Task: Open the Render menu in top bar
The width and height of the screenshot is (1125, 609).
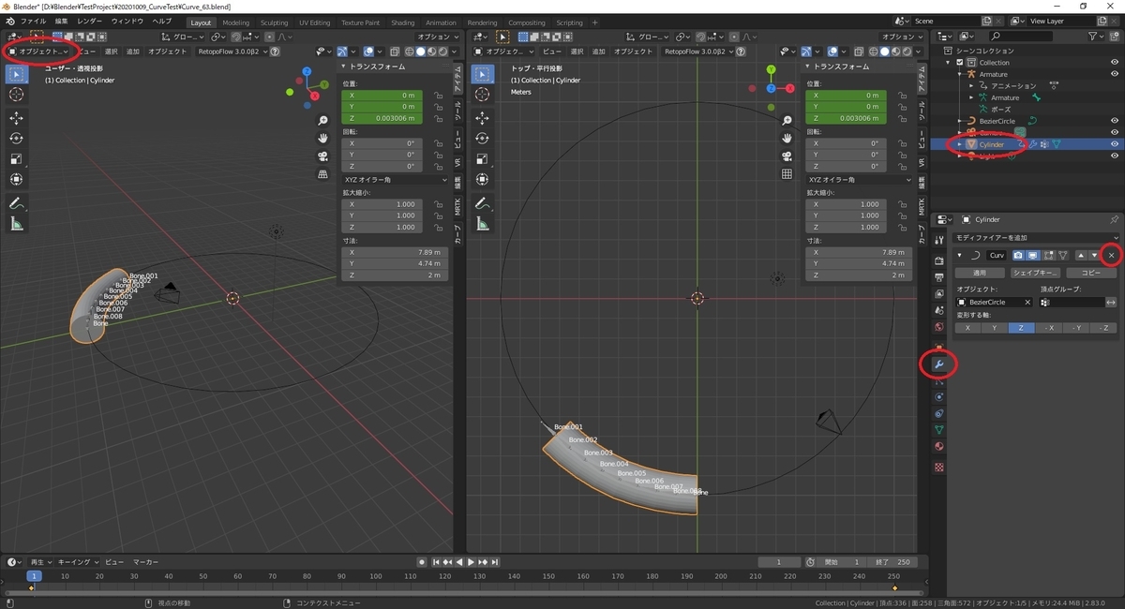Action: 90,21
